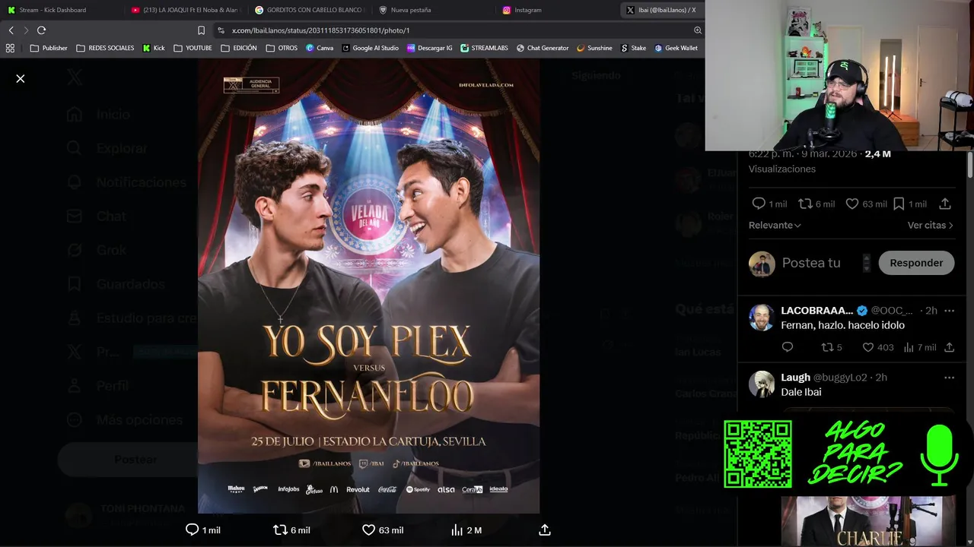Image resolution: width=974 pixels, height=547 pixels.
Task: Switch to GORDITOS CON CABELLO BLANCO tab
Action: pyautogui.click(x=310, y=10)
